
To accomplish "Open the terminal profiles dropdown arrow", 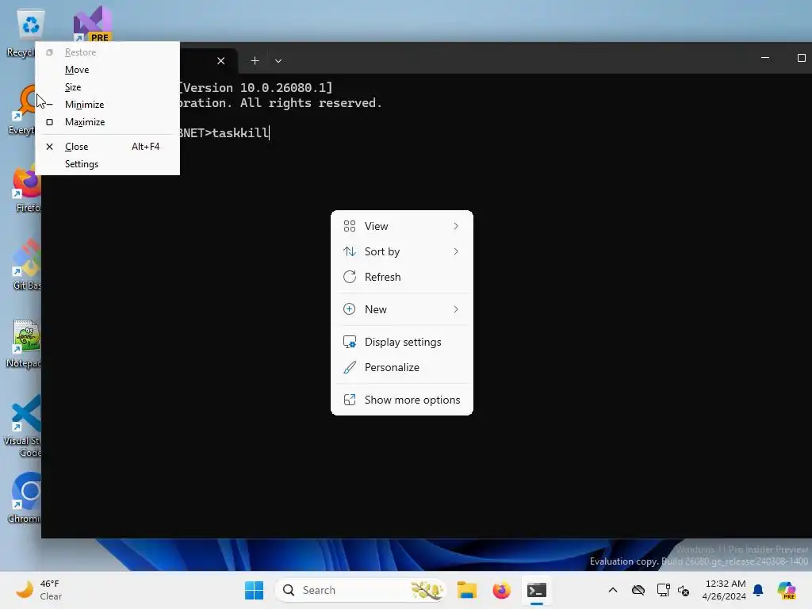I will [278, 60].
